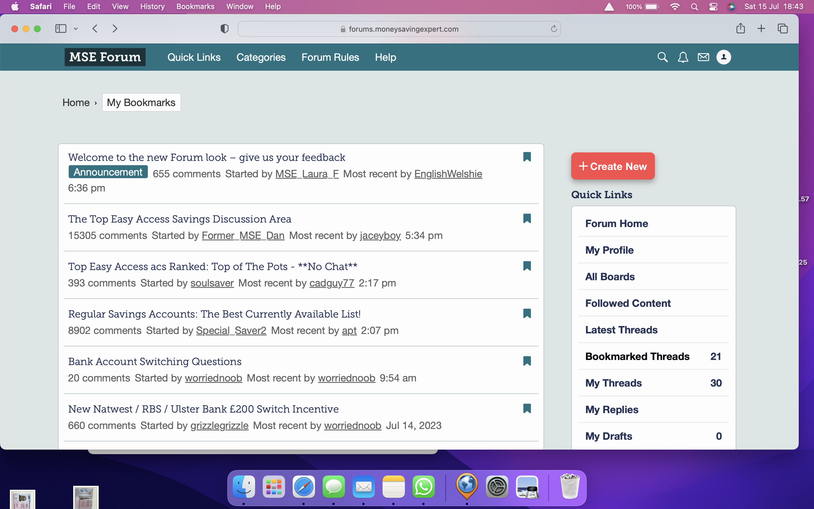Open Help in forum navigation

386,57
